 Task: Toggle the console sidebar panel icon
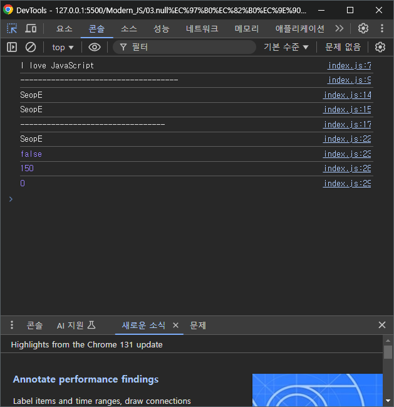pos(12,47)
